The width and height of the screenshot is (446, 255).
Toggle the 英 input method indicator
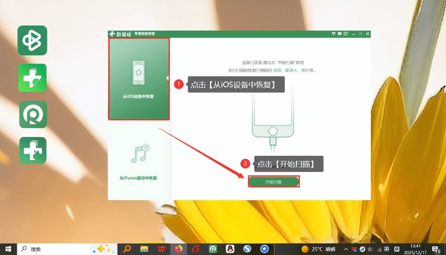click(386, 249)
